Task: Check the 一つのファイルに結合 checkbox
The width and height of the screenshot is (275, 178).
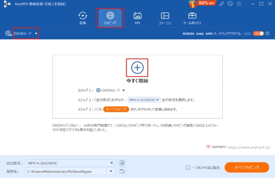Action: coord(188,167)
